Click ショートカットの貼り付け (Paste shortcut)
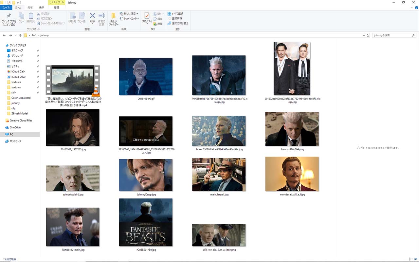Screen dimensions: 419x262 (50, 23)
